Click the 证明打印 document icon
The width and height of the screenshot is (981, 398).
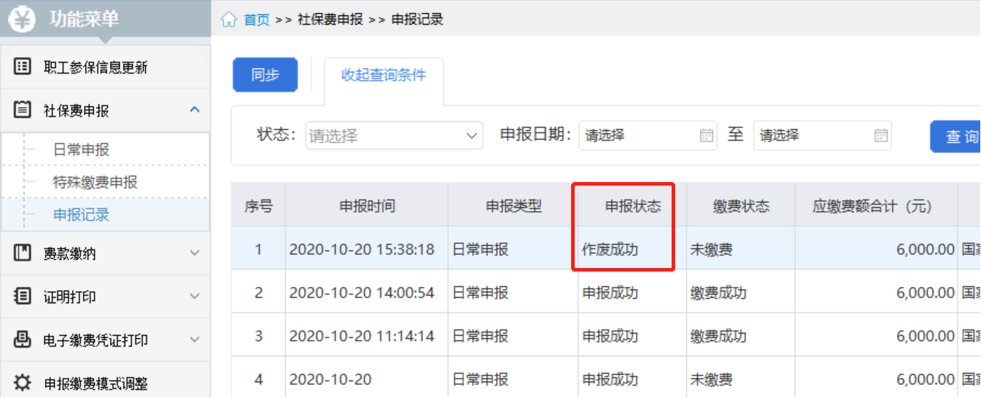[23, 296]
